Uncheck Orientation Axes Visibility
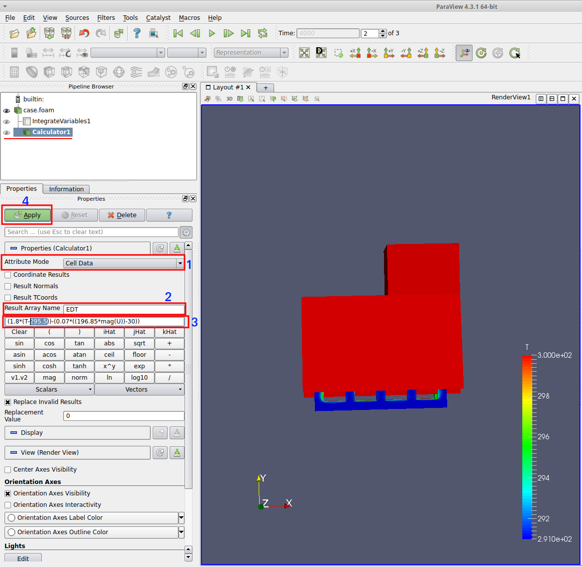582x567 pixels. 8,493
